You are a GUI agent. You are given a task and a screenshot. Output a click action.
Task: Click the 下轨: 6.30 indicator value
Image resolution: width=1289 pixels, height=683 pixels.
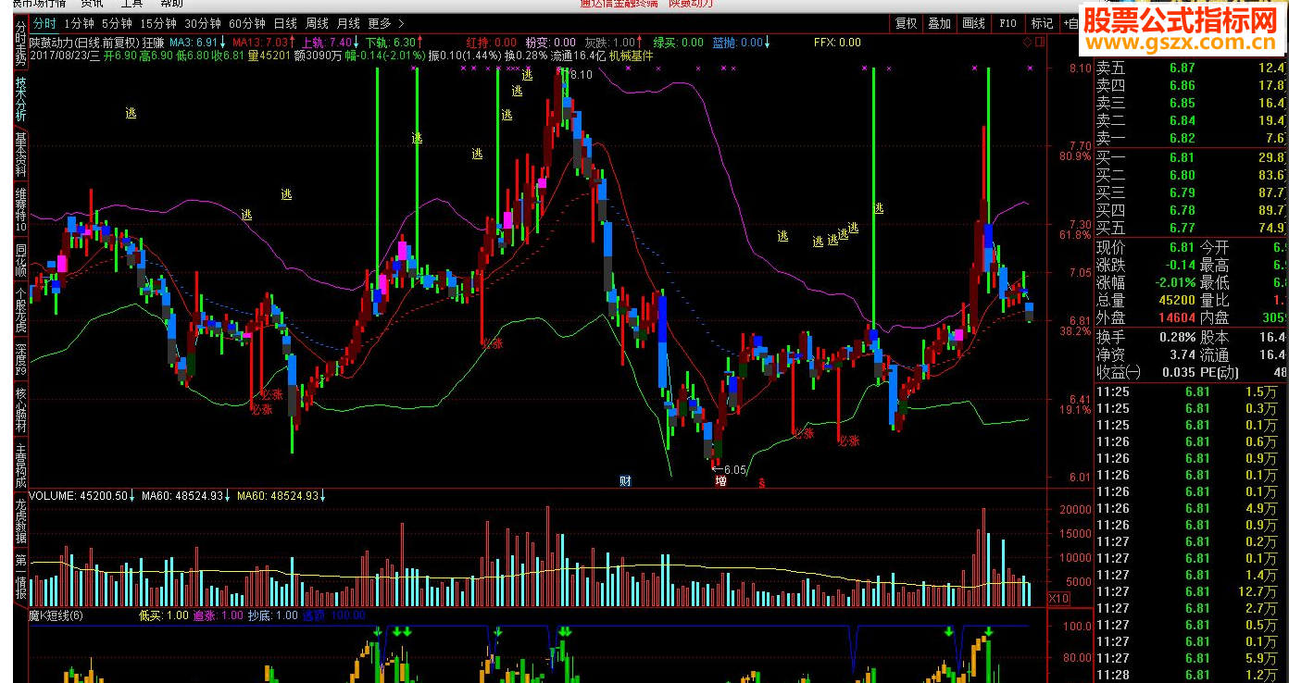pos(393,42)
